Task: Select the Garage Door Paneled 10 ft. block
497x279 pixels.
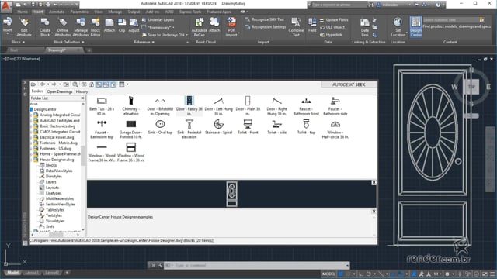Action: [x=131, y=129]
